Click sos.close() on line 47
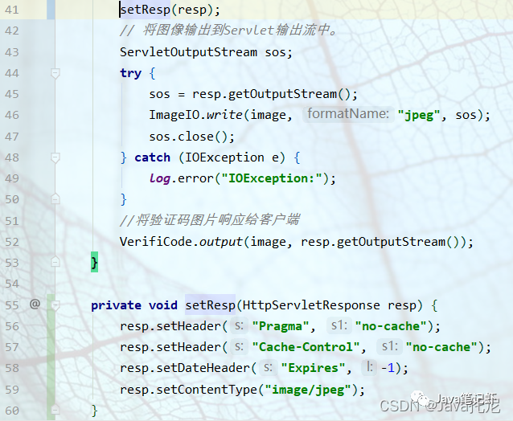The width and height of the screenshot is (513, 421). click(191, 137)
